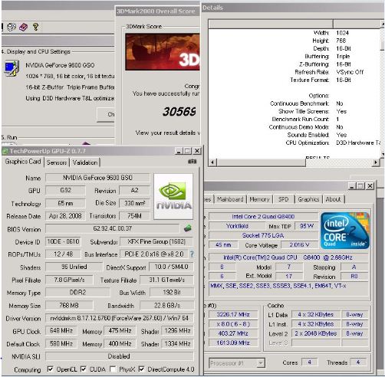The image size is (385, 377).
Task: Click the Memory Type DDR2 field
Action: click(77, 293)
